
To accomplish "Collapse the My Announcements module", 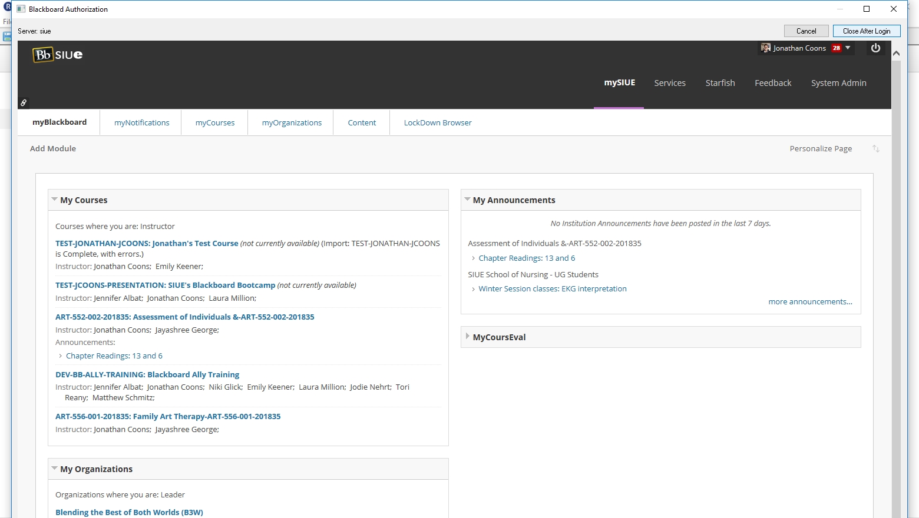I will (x=467, y=200).
